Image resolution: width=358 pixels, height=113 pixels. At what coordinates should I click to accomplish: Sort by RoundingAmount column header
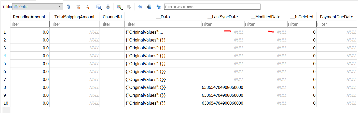pos(29,17)
